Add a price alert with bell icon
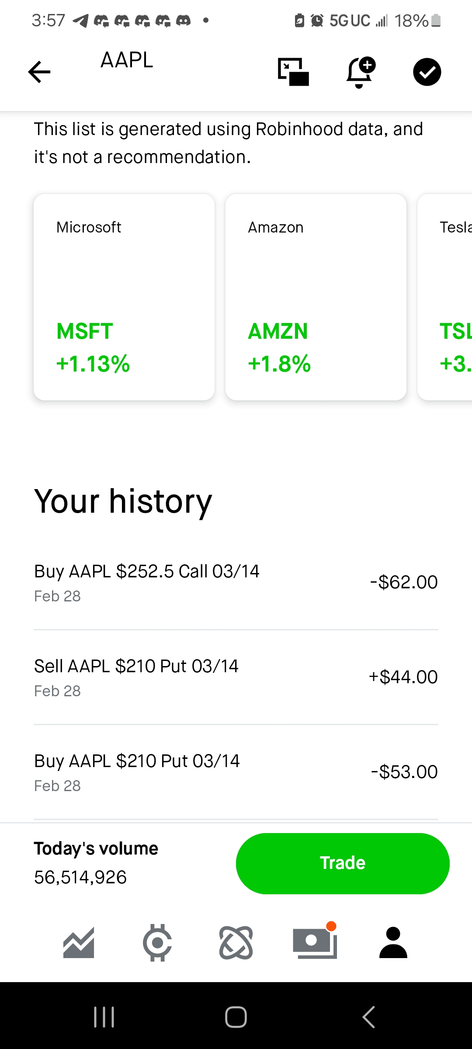This screenshot has width=472, height=1049. pyautogui.click(x=360, y=72)
